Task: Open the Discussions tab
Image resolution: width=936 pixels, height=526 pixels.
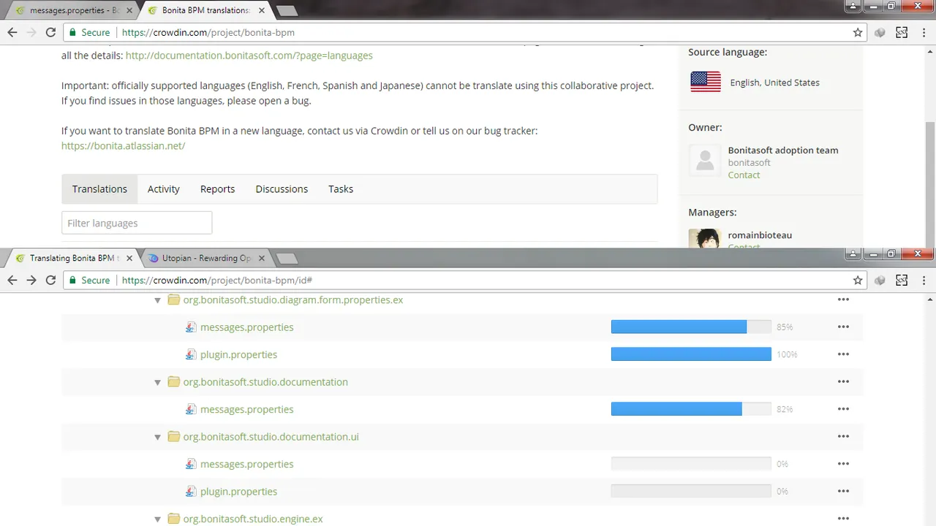Action: click(x=282, y=188)
